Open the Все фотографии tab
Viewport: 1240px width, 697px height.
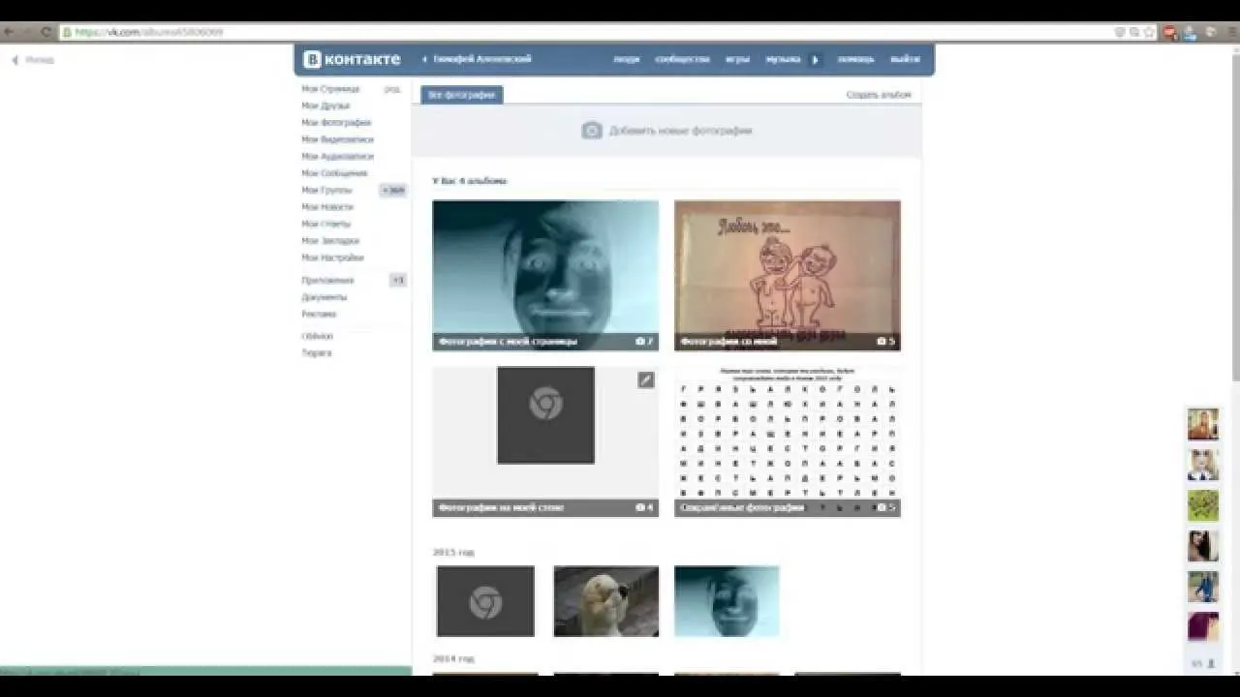pos(462,95)
